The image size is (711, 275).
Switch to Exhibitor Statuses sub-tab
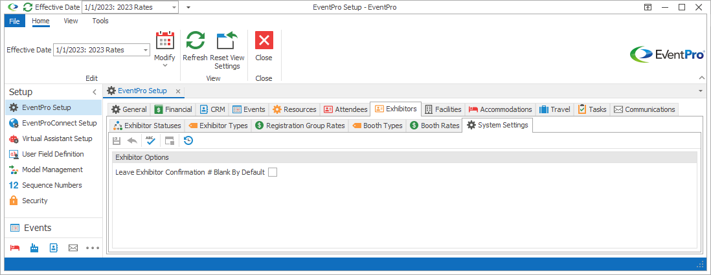[x=147, y=126]
